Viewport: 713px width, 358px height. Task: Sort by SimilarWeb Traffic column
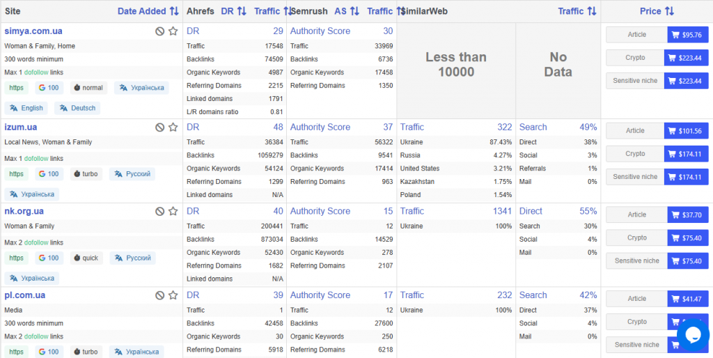click(577, 11)
